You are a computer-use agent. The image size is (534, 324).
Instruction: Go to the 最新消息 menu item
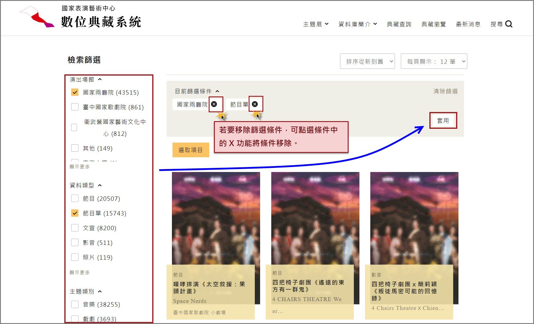tap(468, 24)
